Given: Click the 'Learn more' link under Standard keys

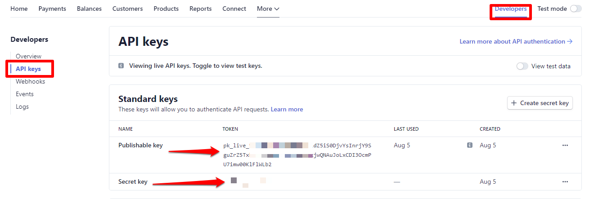Looking at the screenshot, I should tap(287, 109).
